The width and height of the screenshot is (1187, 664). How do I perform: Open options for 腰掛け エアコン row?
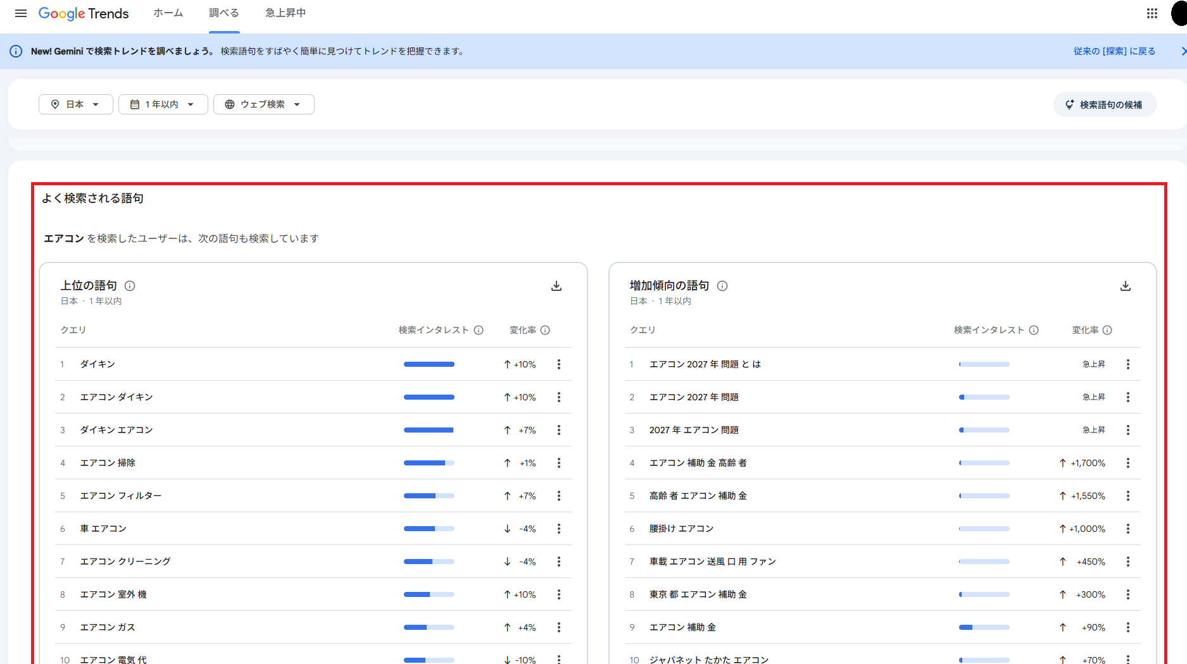[x=1128, y=529]
